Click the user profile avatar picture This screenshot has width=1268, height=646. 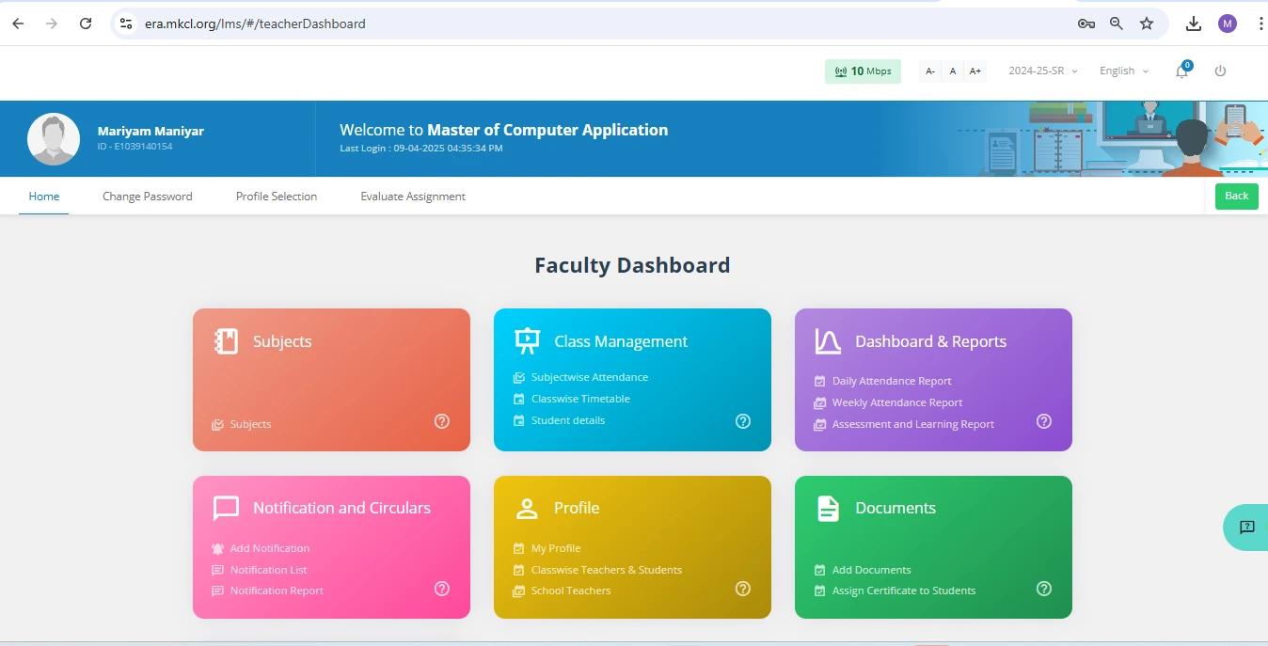pos(54,139)
